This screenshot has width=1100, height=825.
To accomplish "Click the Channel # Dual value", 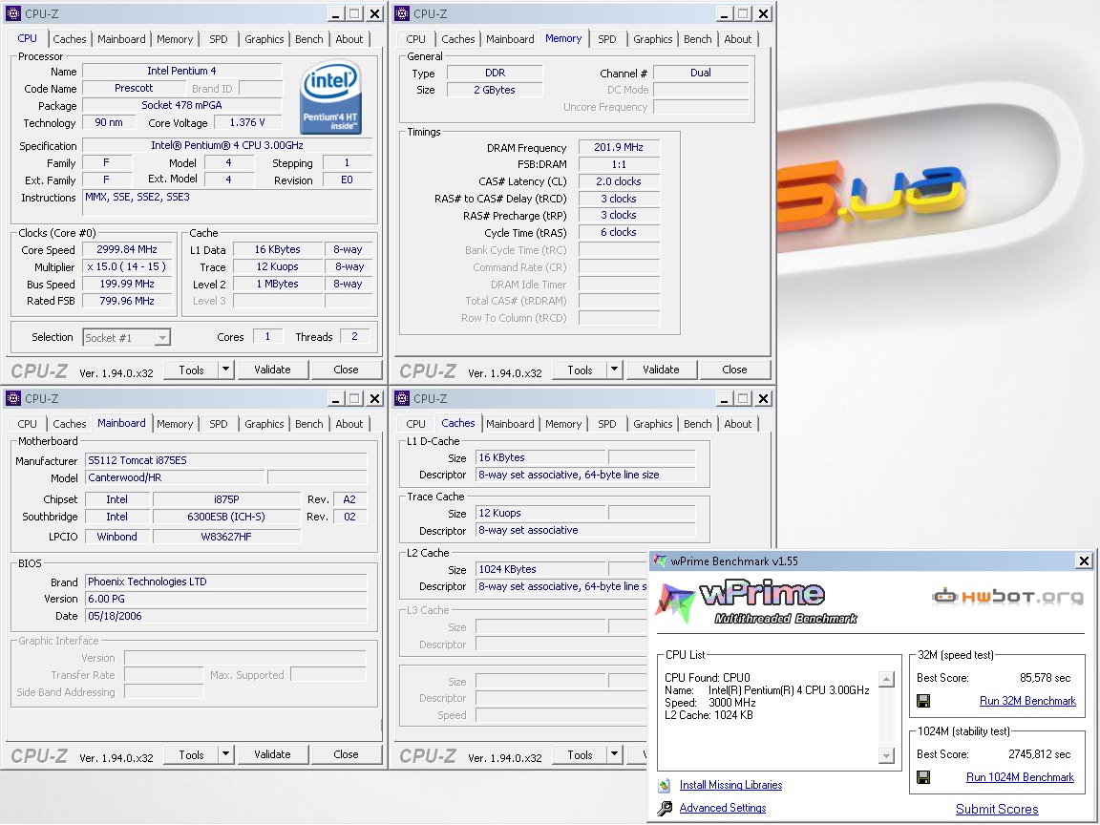I will point(701,73).
